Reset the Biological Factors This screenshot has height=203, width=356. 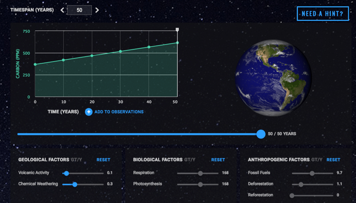(218, 160)
